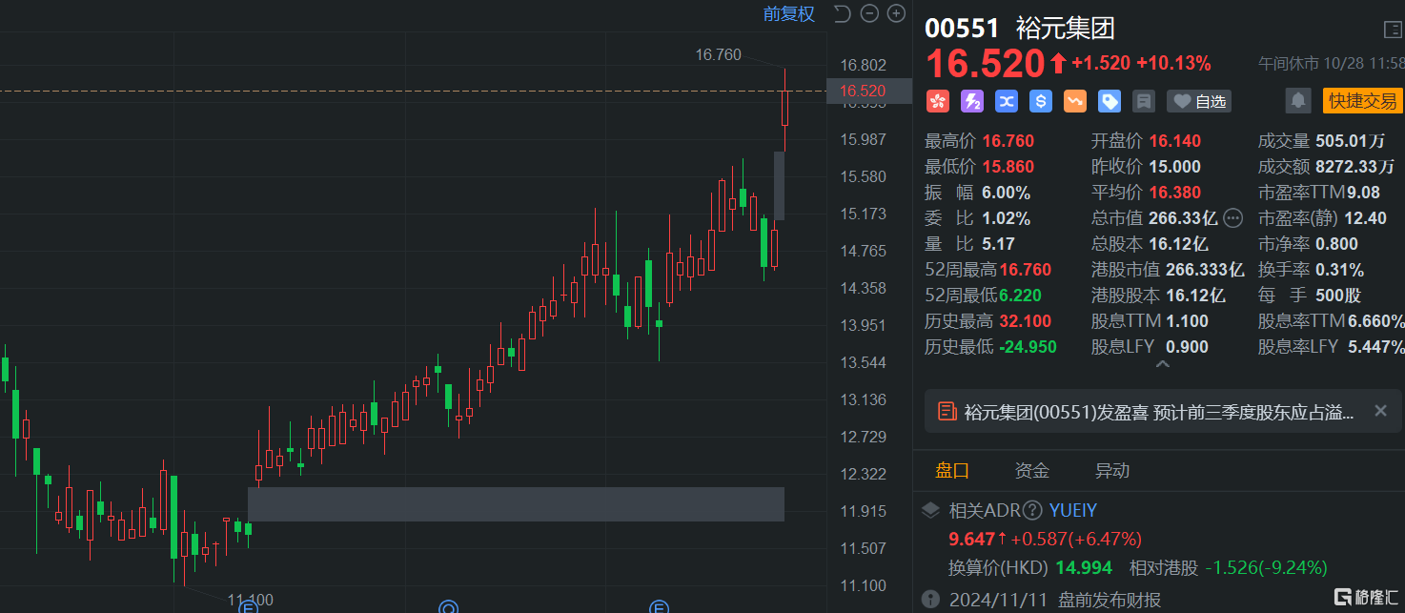Screen dimensions: 1405x613
Task: Click 最低价 15.860 value
Action: 1008,167
